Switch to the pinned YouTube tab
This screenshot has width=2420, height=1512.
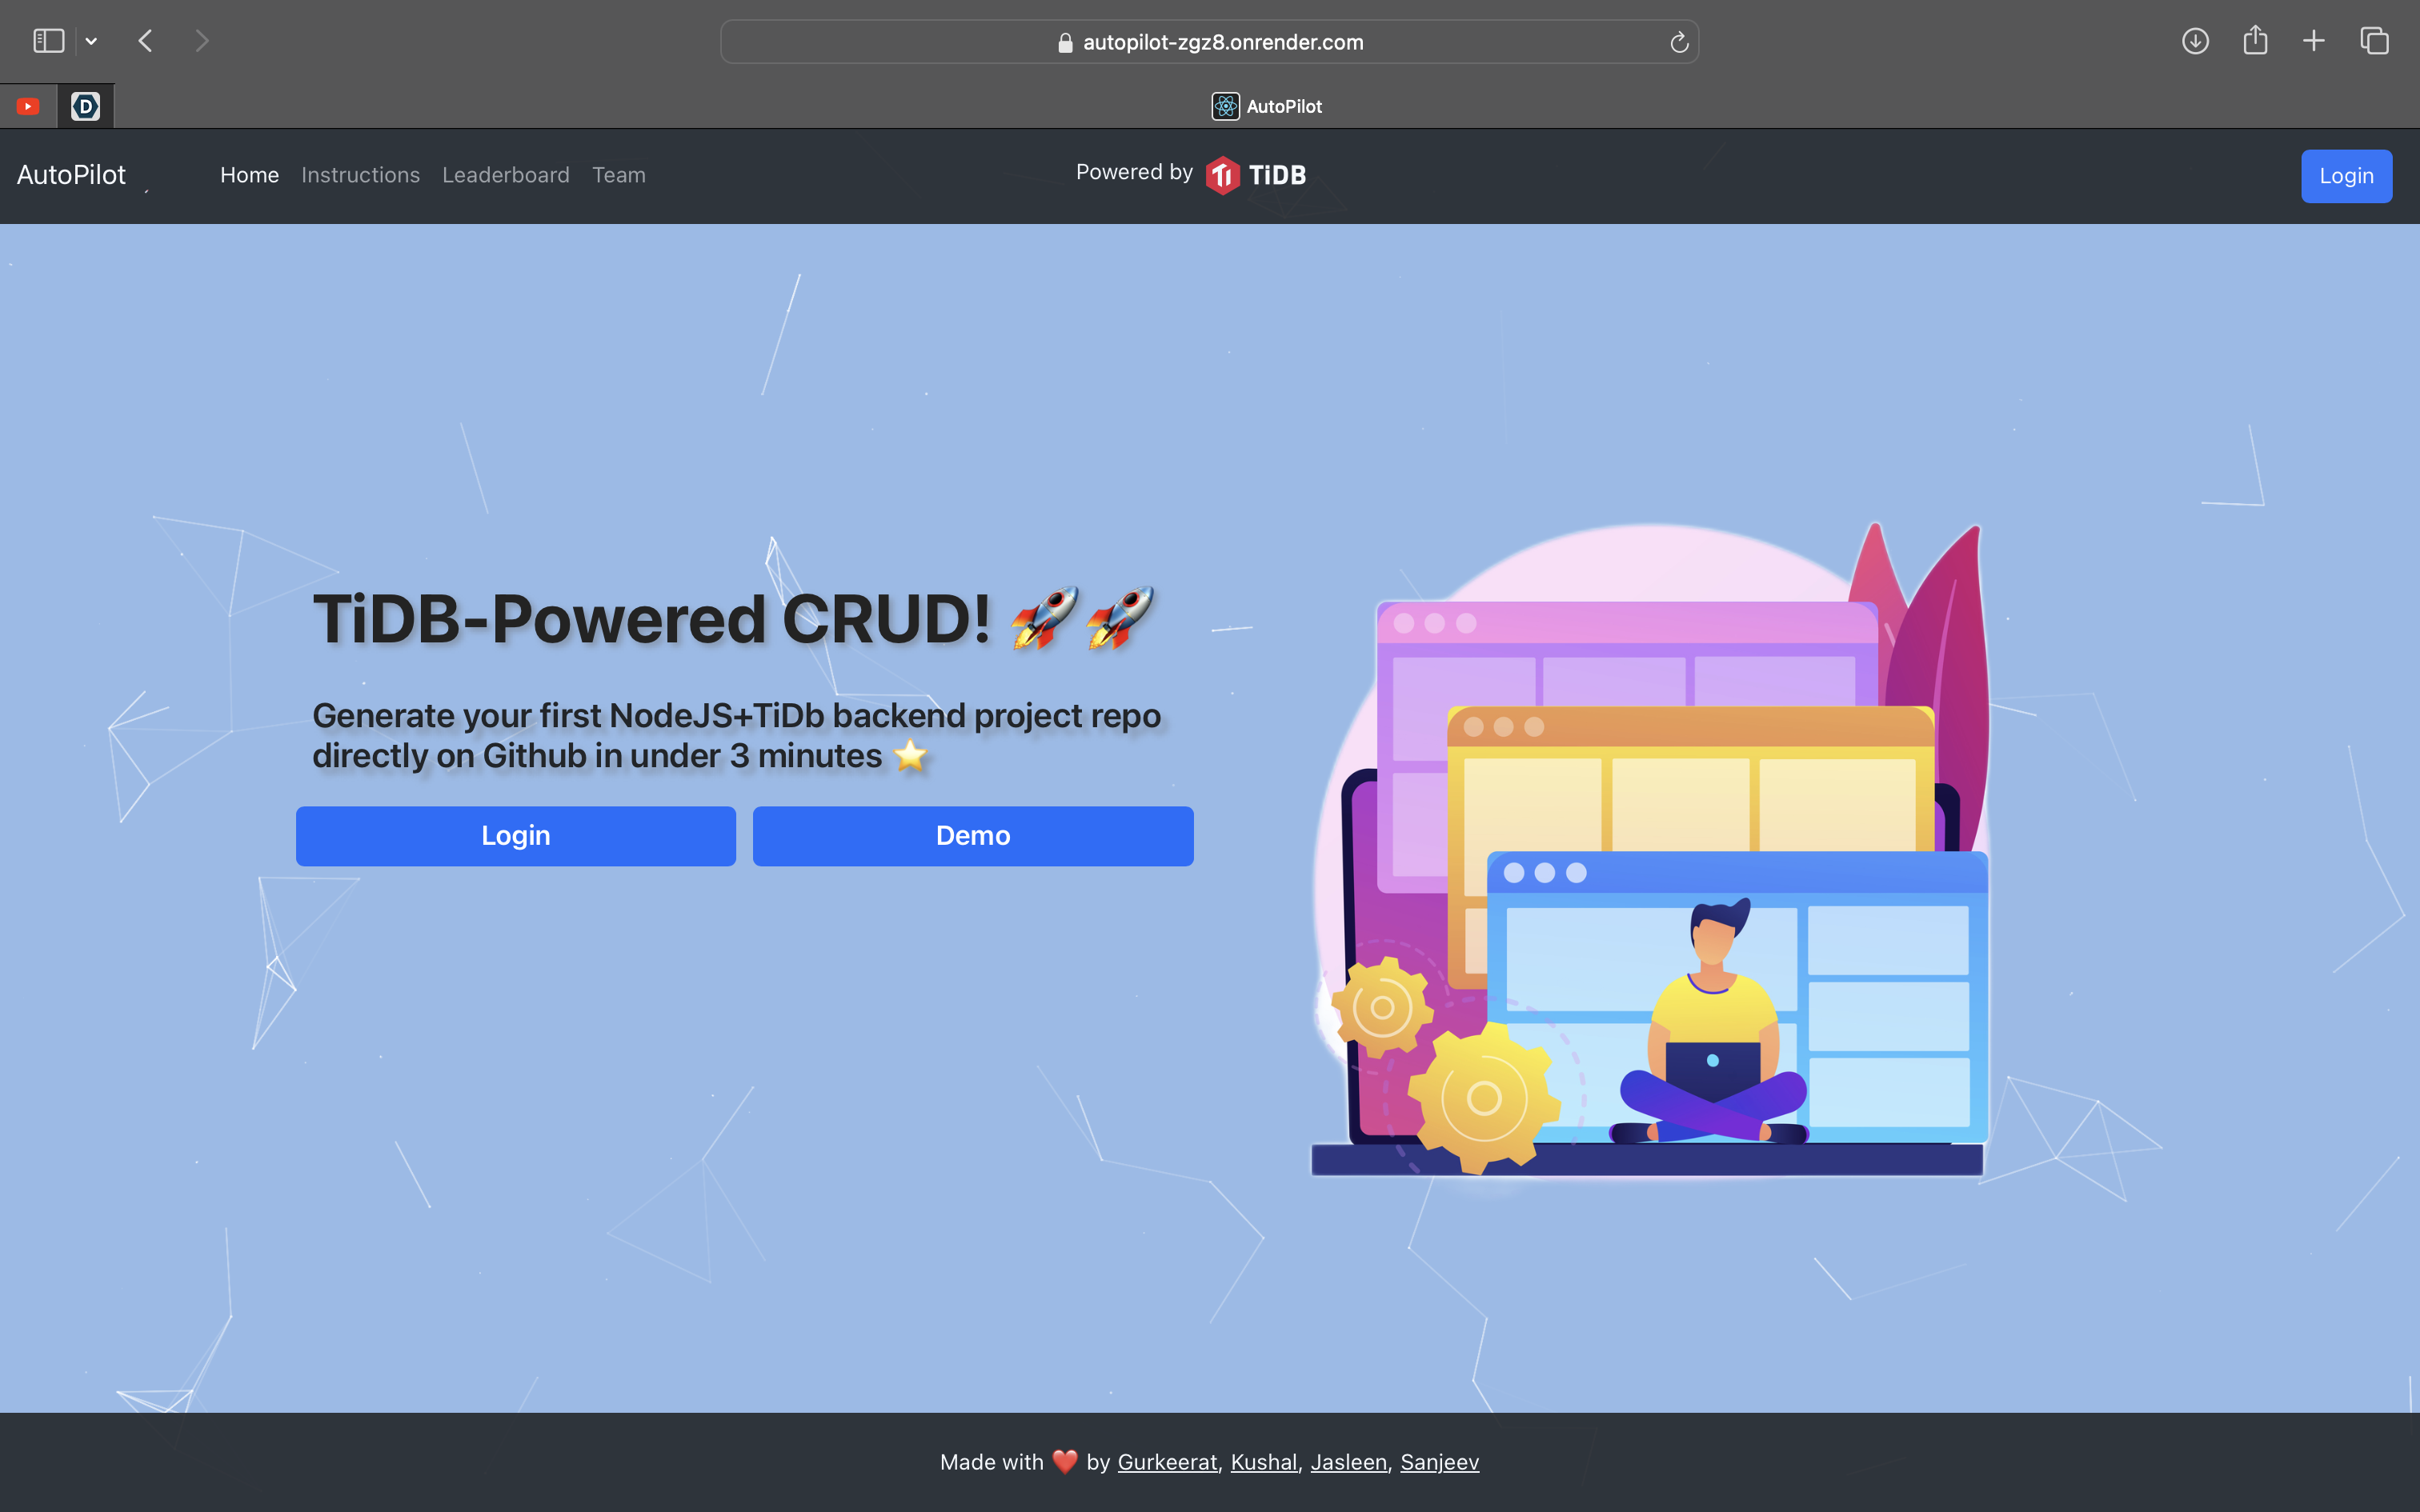(x=28, y=106)
